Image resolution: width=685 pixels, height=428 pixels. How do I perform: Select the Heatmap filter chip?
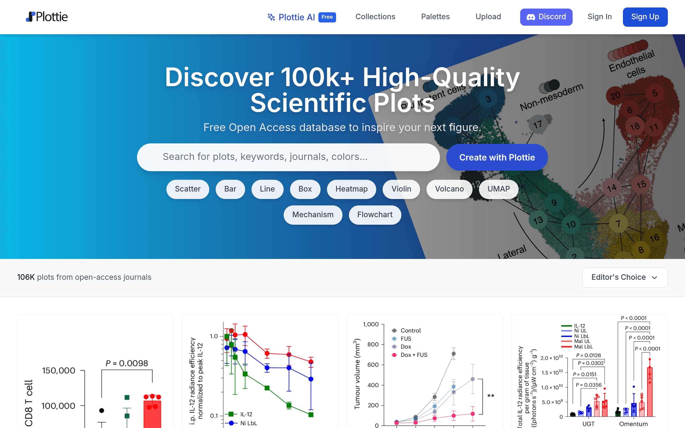(x=351, y=189)
